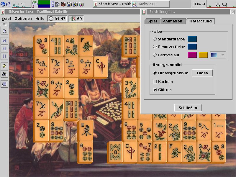Select the 5 circles tile
236x177 pixels.
click(145, 130)
